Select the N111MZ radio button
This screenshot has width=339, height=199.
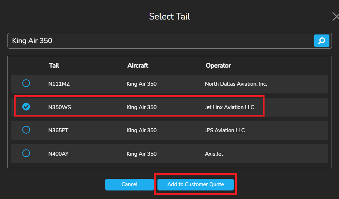pyautogui.click(x=26, y=84)
